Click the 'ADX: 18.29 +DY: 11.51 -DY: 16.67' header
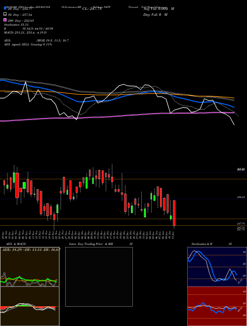Screen dimensions: 247x326 click(x=31, y=249)
